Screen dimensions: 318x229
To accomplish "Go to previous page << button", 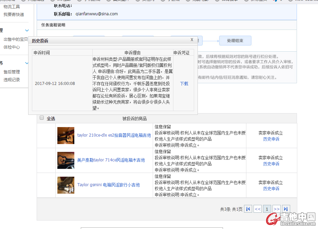I will pyautogui.click(x=258, y=209).
